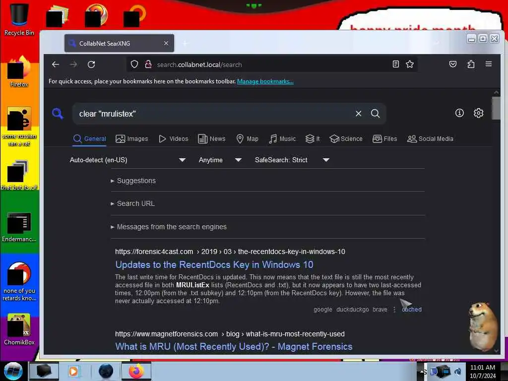Image resolution: width=508 pixels, height=381 pixels.
Task: Open 'What is MRU' Magnet Forensics result
Action: (x=234, y=347)
